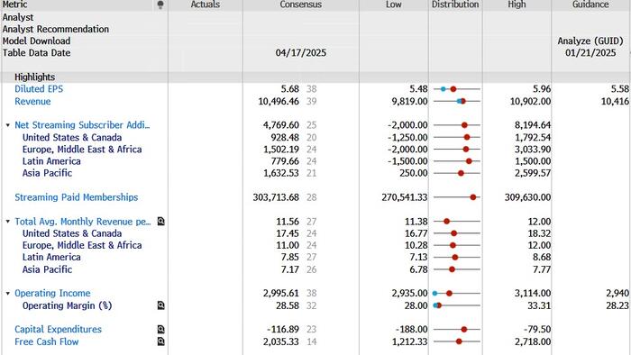Select the High column header
Viewport: 631px width, 355px height.
(517, 5)
